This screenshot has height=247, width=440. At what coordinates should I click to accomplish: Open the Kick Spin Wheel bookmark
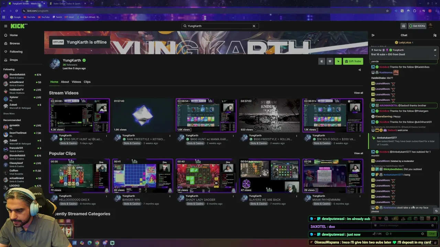point(88,17)
